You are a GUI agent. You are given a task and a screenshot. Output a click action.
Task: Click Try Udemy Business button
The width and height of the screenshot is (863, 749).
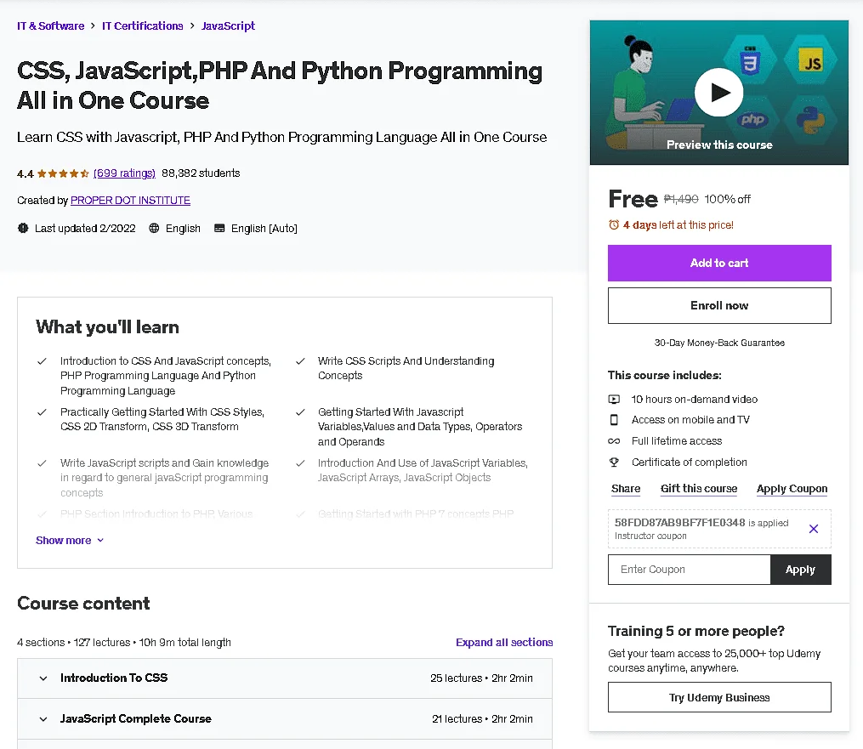[719, 697]
